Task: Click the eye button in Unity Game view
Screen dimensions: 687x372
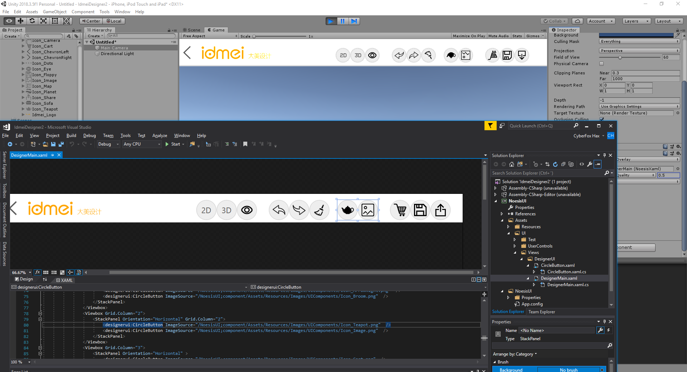Action: [x=372, y=55]
